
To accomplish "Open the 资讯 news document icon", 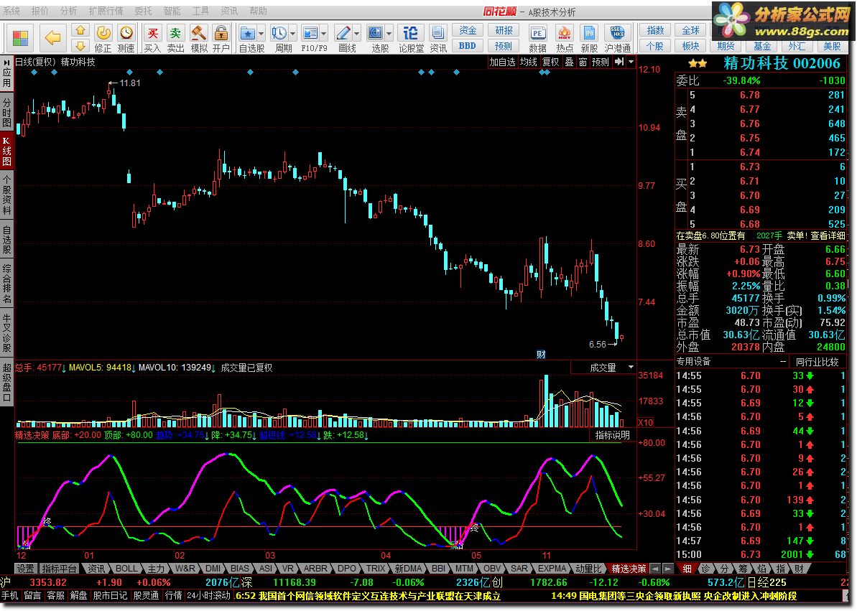I will coord(437,38).
